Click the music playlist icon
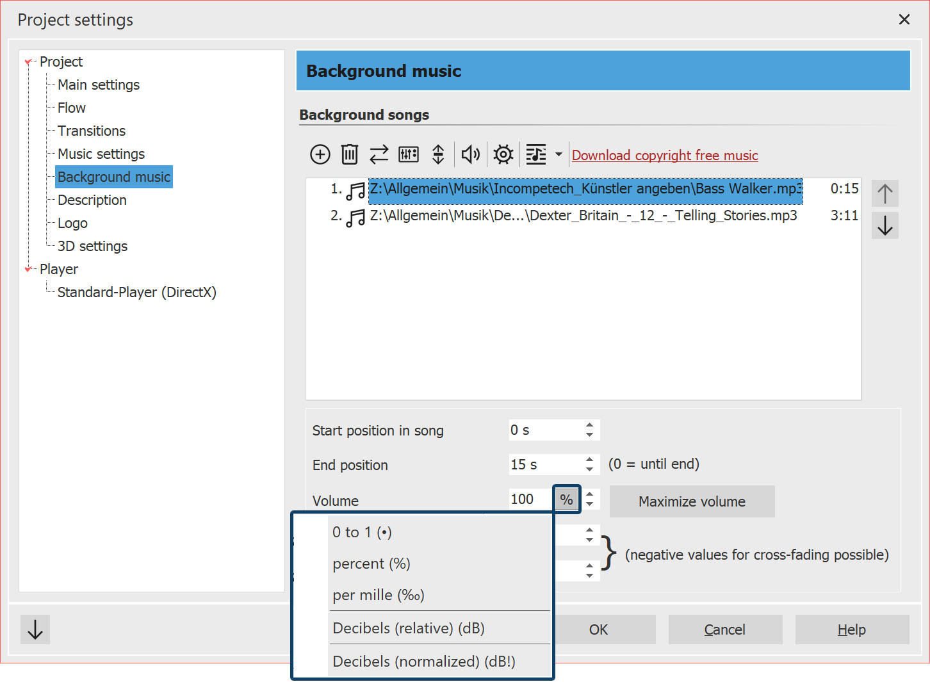The image size is (930, 682). (x=536, y=154)
